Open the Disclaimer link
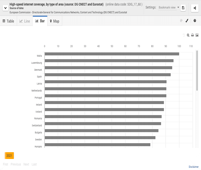The image size is (201, 170). coord(193,167)
